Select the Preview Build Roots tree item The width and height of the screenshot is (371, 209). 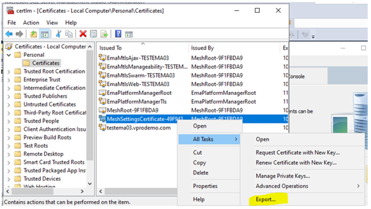(47, 137)
